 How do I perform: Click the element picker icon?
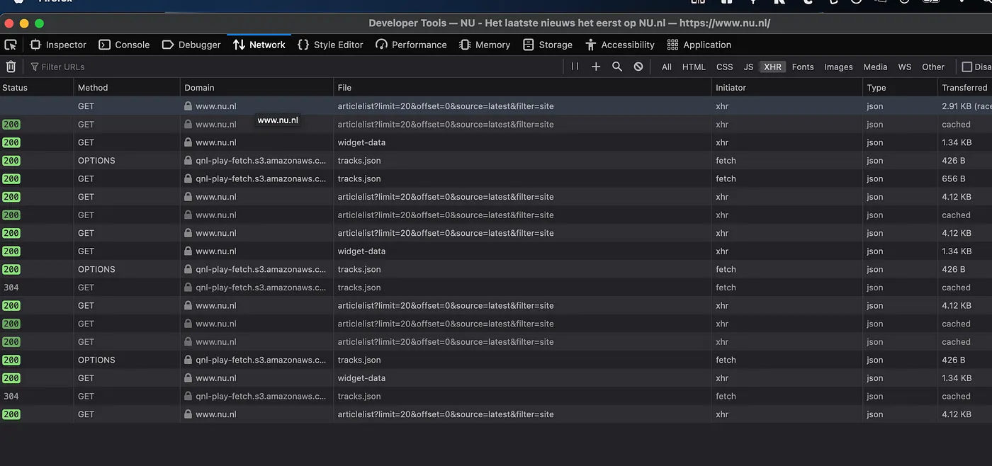11,45
